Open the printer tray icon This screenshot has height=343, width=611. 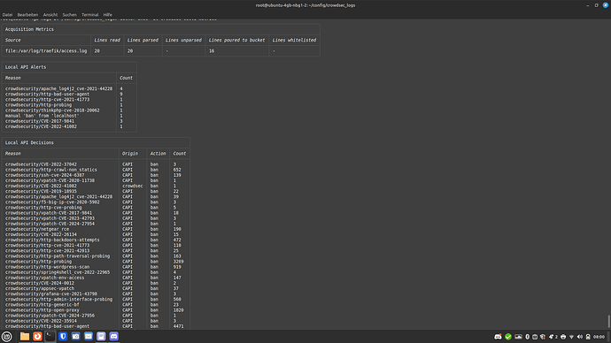click(563, 337)
